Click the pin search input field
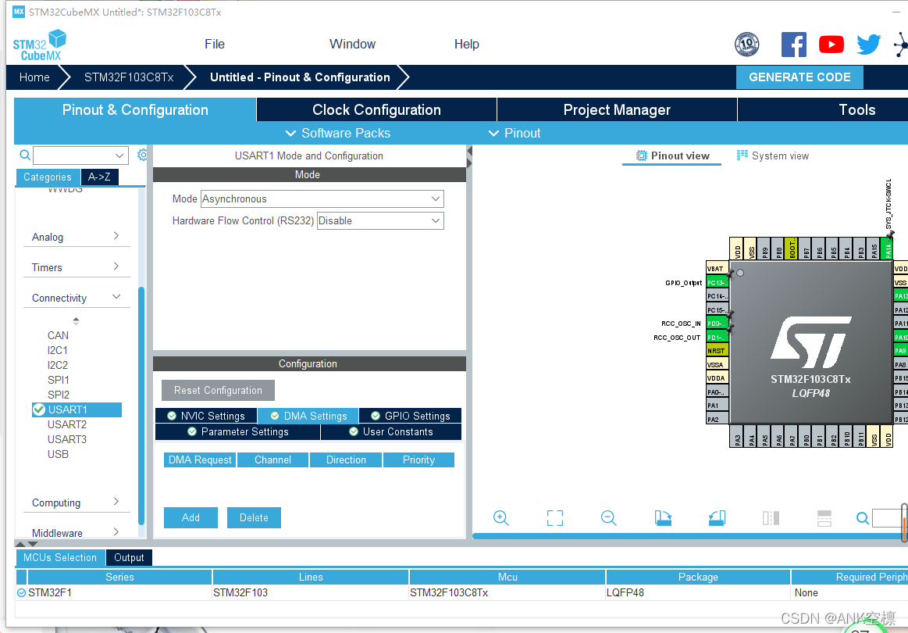This screenshot has height=633, width=908. pos(887,517)
